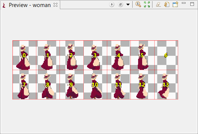The image size is (198, 134).
Task: Select sprite frame 3
Action: pyautogui.click(x=96, y=55)
